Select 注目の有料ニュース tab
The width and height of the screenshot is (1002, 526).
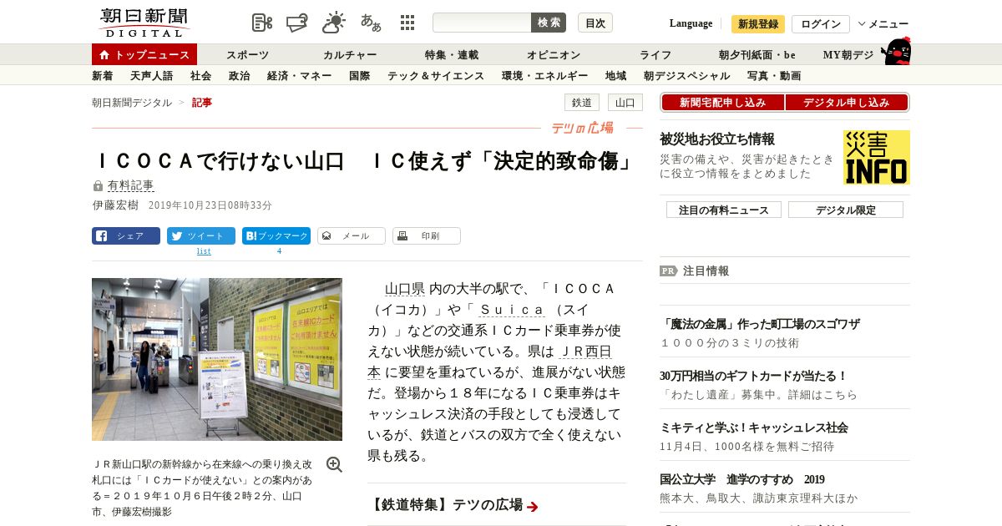tap(724, 210)
